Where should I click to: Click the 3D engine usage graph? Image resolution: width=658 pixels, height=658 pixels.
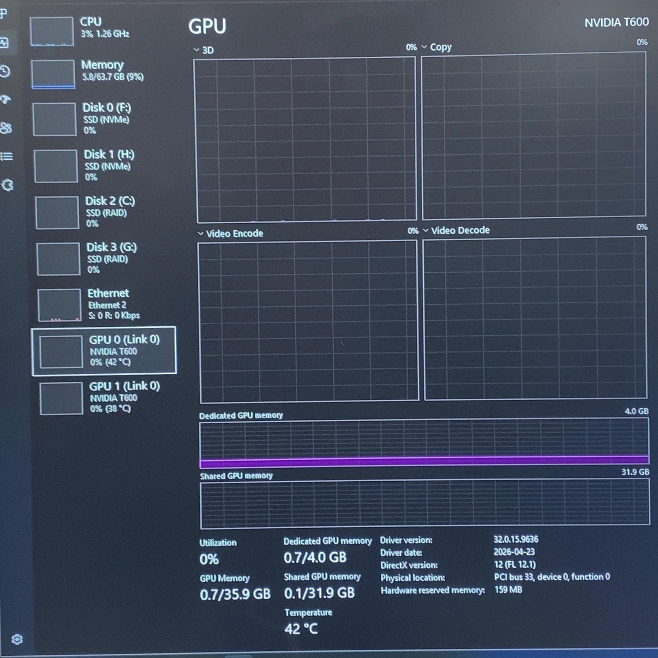click(305, 140)
